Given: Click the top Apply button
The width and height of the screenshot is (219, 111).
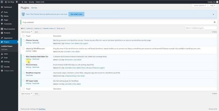Looking at the screenshot, I should coord(36,32).
